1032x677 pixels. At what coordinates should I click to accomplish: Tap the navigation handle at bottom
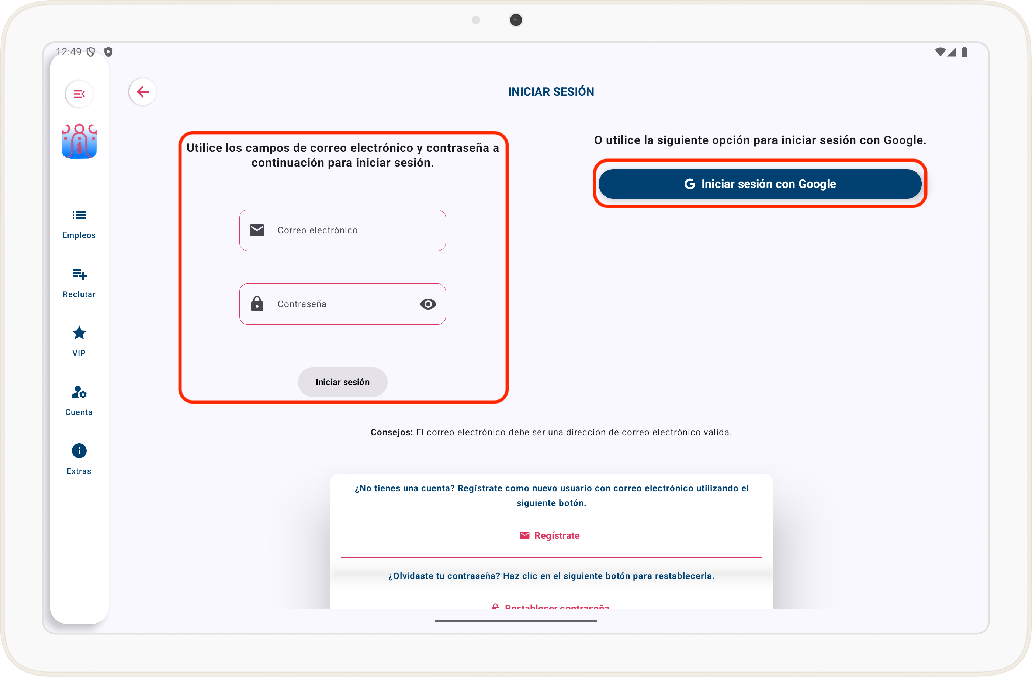coord(516,621)
